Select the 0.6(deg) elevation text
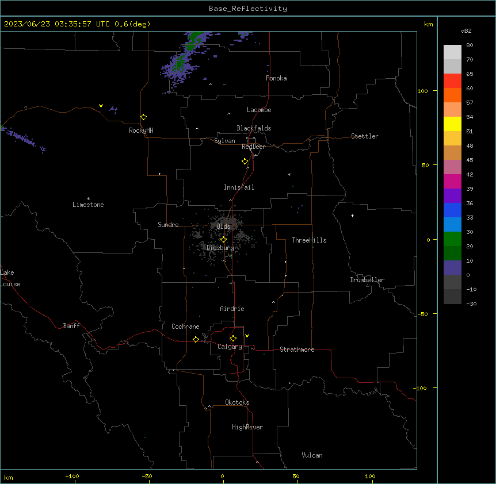This screenshot has width=496, height=484. tap(132, 24)
